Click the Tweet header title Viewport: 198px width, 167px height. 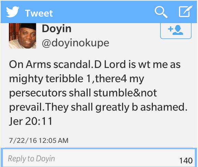(39, 13)
